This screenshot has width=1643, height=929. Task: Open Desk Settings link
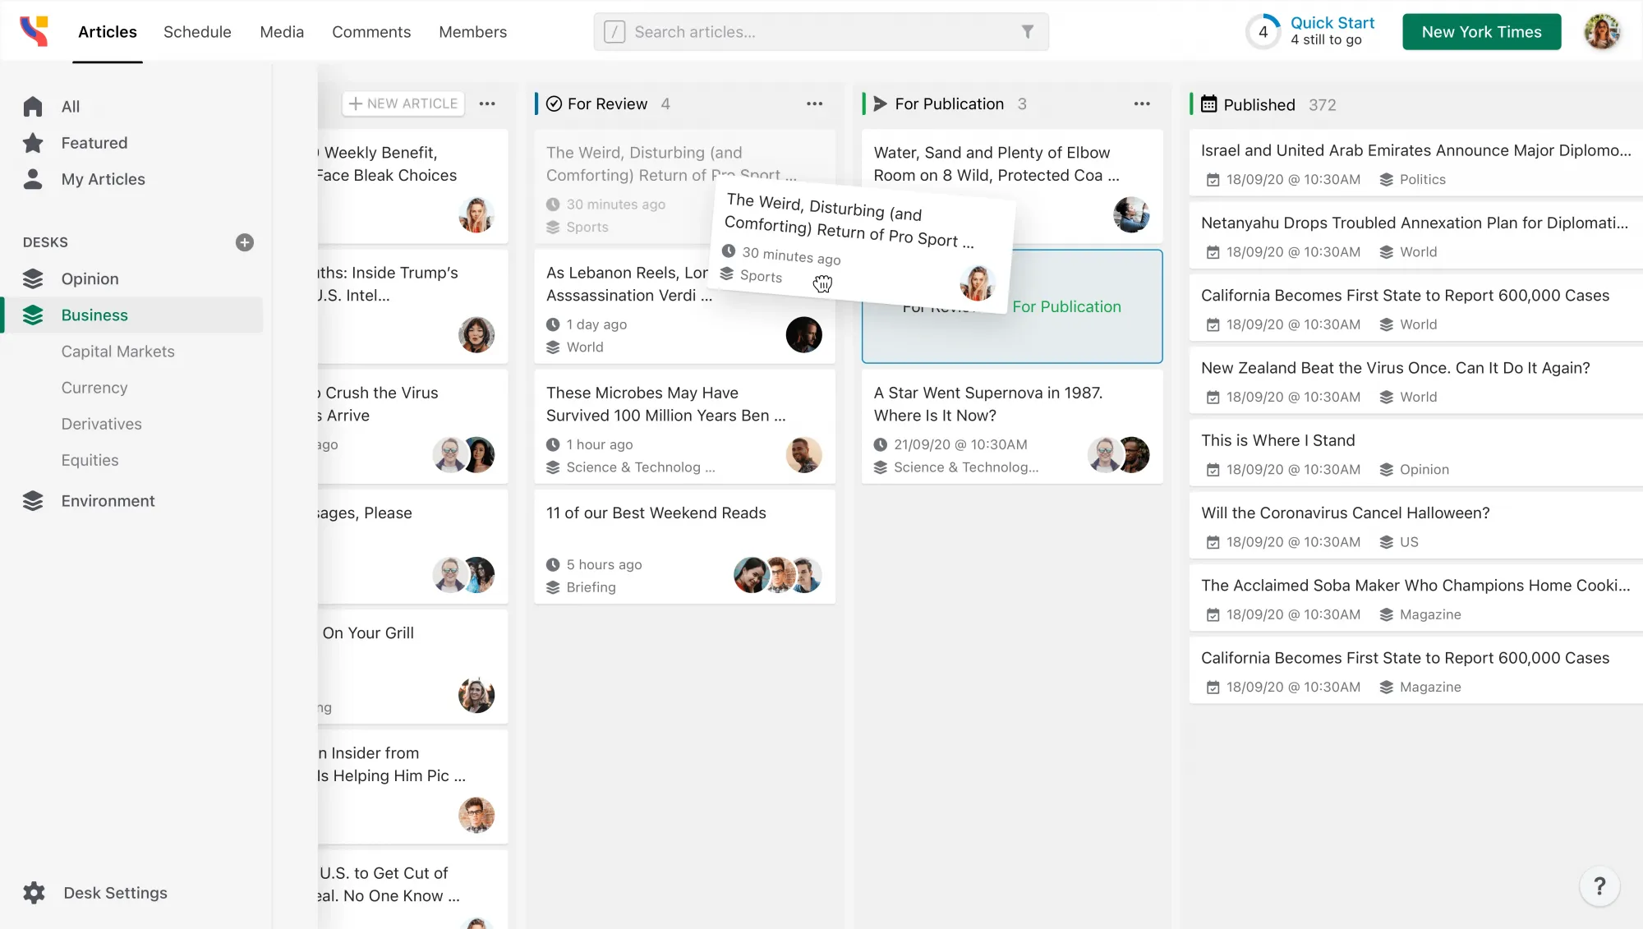(x=116, y=893)
